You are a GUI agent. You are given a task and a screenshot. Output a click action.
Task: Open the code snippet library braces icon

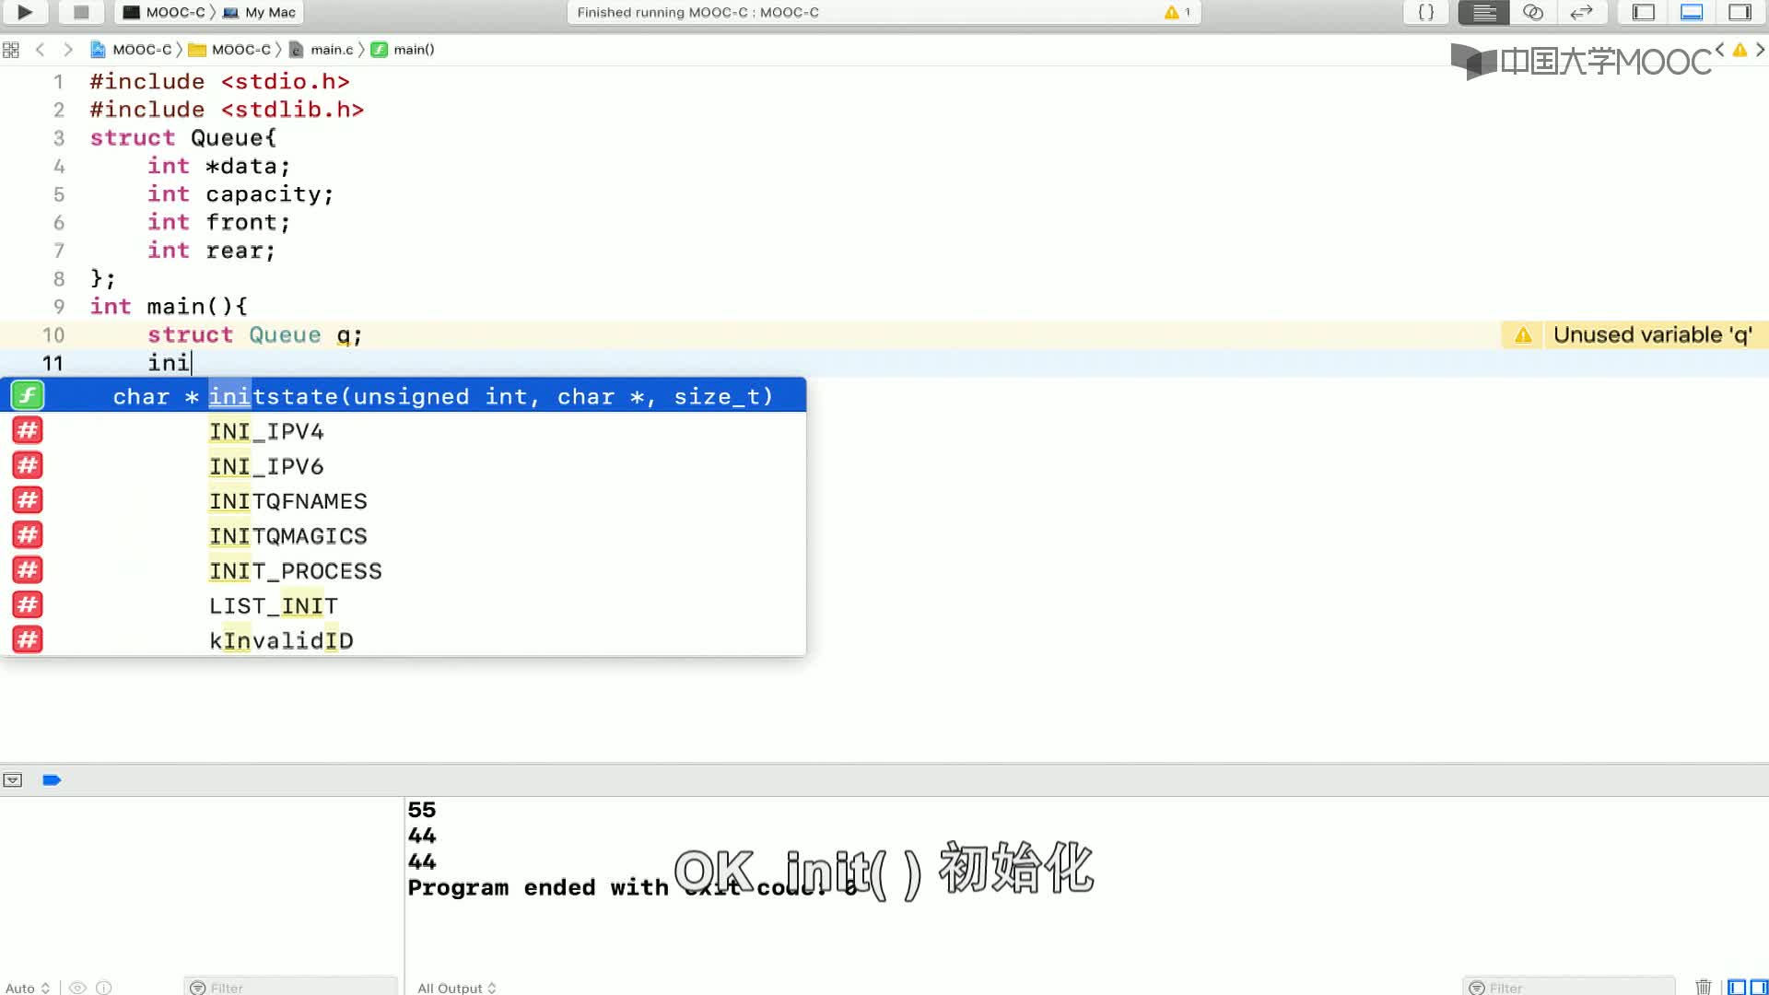pos(1425,12)
